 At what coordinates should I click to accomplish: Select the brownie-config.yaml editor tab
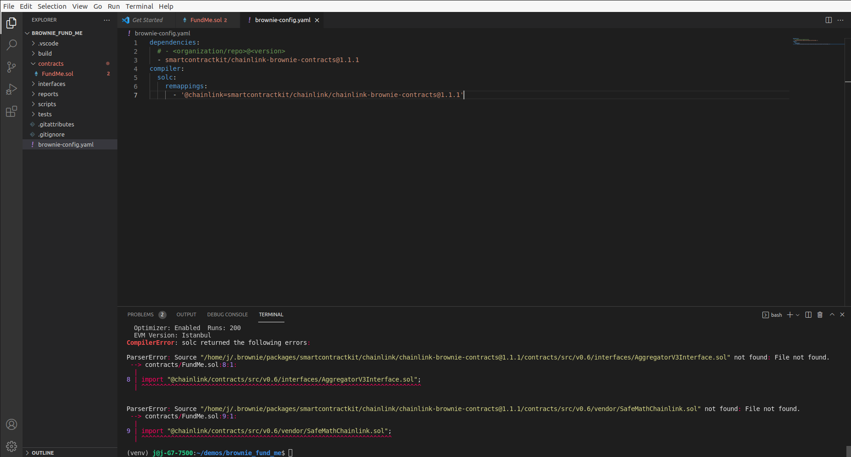tap(281, 20)
